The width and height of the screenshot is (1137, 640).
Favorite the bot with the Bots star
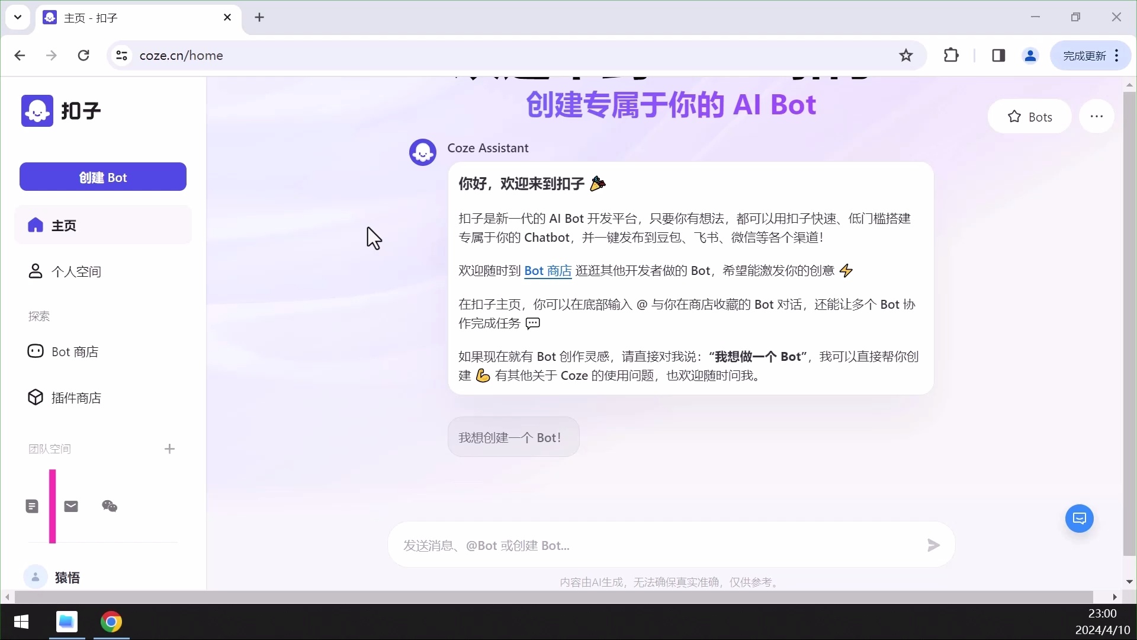pyautogui.click(x=1029, y=117)
